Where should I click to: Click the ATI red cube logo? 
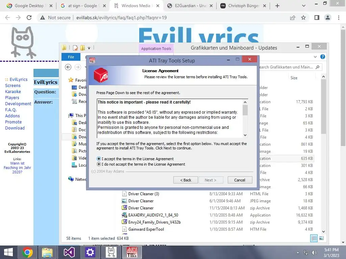[x=101, y=75]
